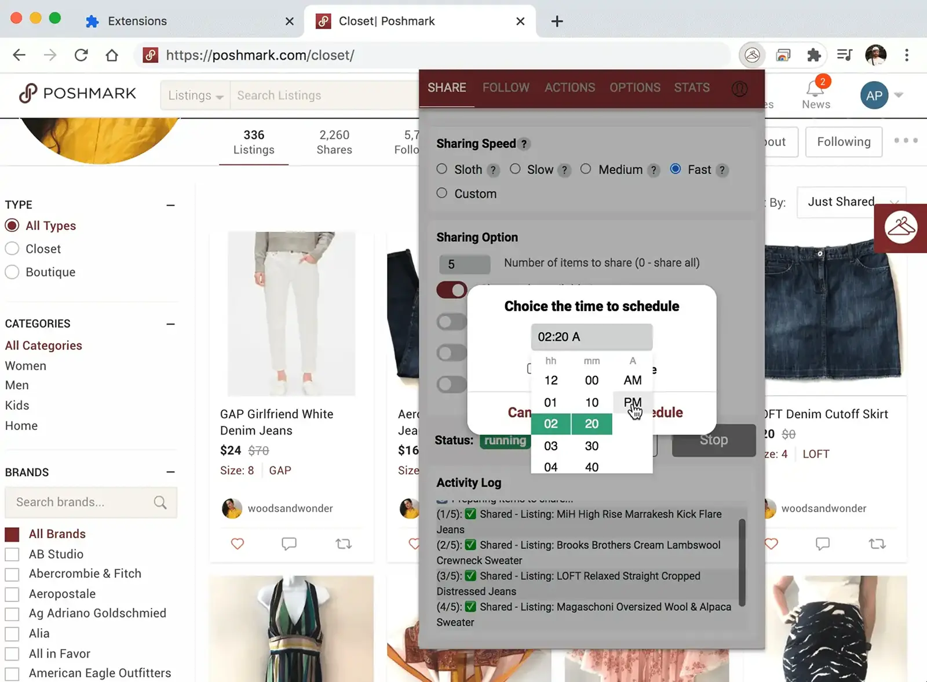Reload the Poshmark page
The width and height of the screenshot is (927, 682).
tap(81, 55)
